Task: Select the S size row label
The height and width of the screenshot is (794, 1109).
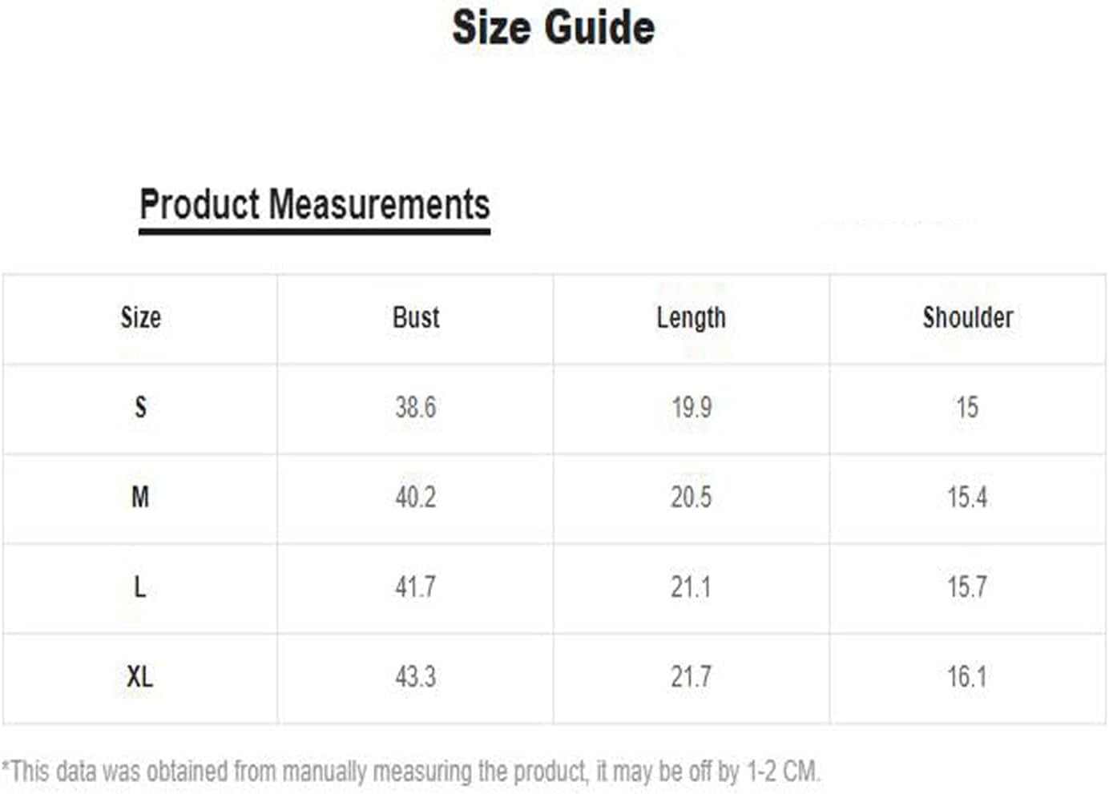Action: (140, 408)
